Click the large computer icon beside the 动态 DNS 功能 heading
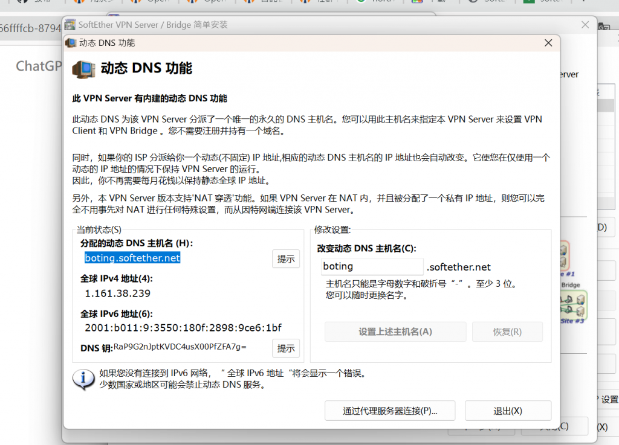The height and width of the screenshot is (445, 619). tap(83, 70)
